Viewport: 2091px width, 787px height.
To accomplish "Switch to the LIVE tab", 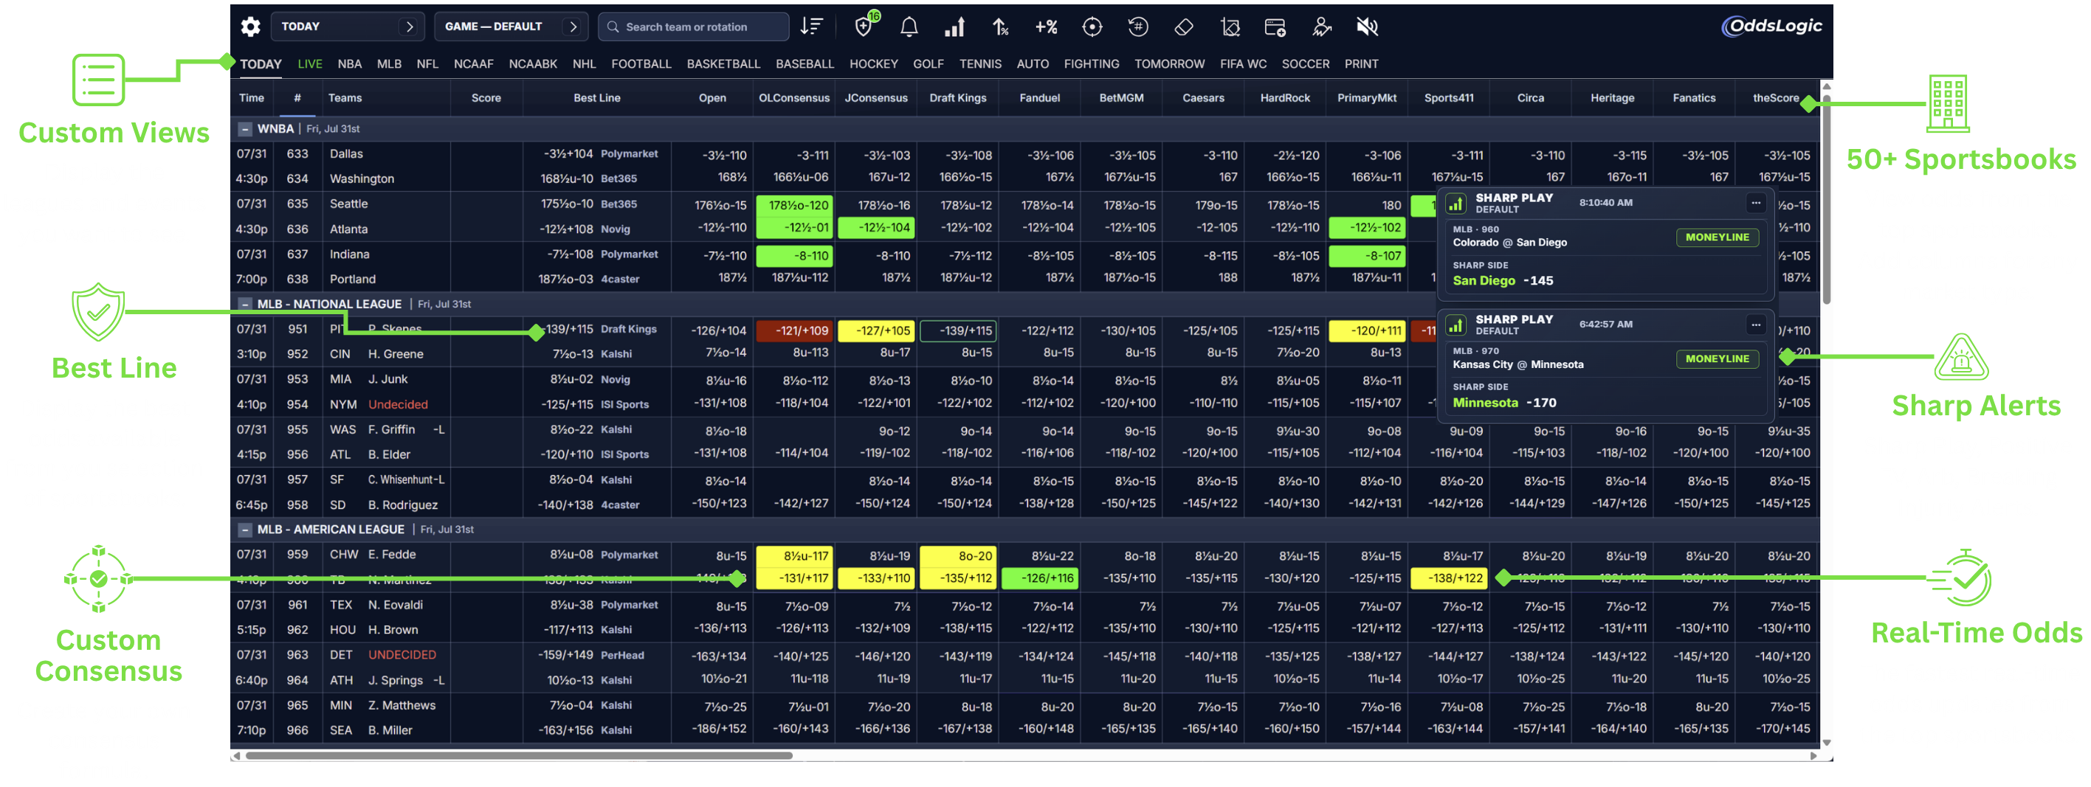I will 309,64.
